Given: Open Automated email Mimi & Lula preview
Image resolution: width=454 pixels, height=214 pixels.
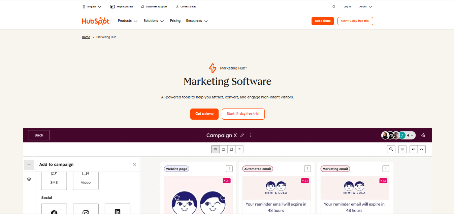Looking at the screenshot, I should (x=277, y=188).
